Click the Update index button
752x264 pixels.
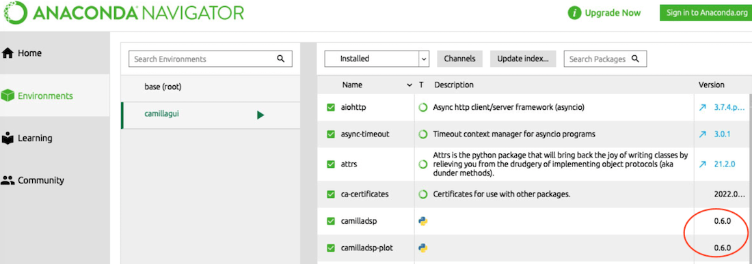(523, 59)
